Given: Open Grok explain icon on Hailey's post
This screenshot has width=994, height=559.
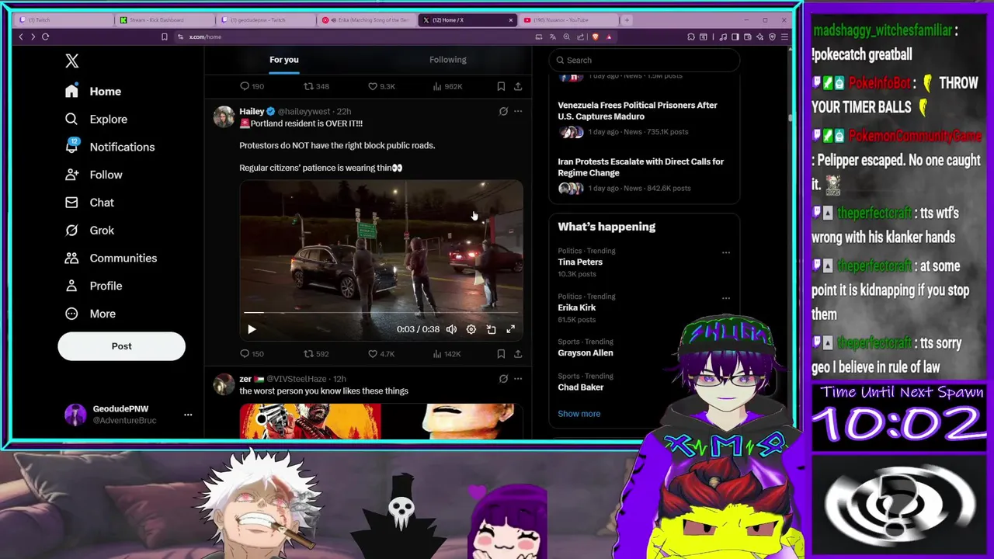Looking at the screenshot, I should pyautogui.click(x=503, y=112).
